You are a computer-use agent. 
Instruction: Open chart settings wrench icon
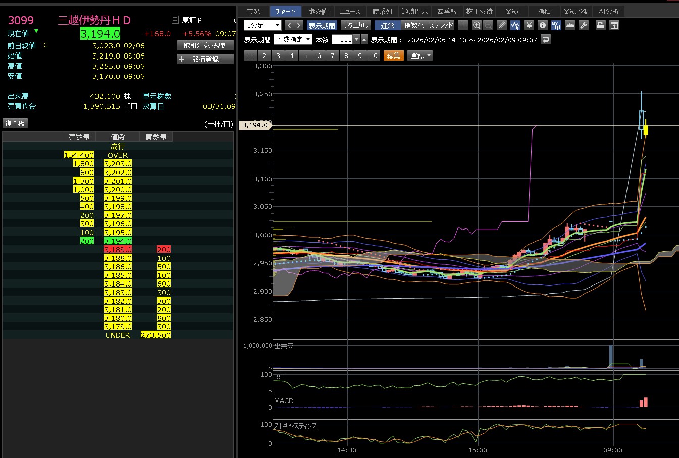584,25
